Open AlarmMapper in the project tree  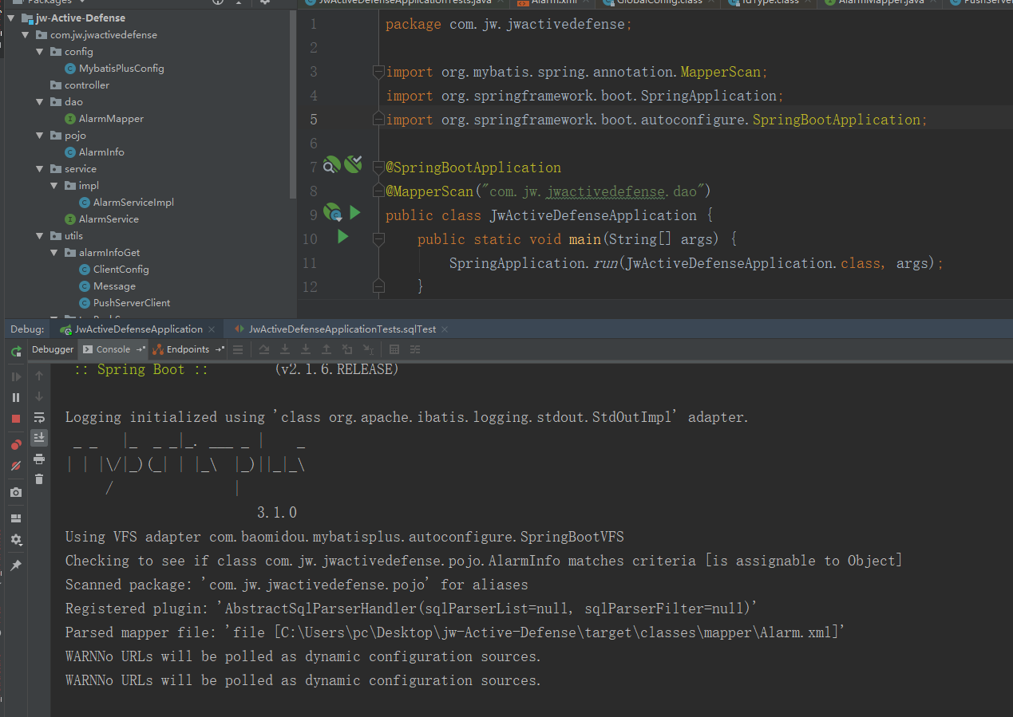[x=111, y=119]
